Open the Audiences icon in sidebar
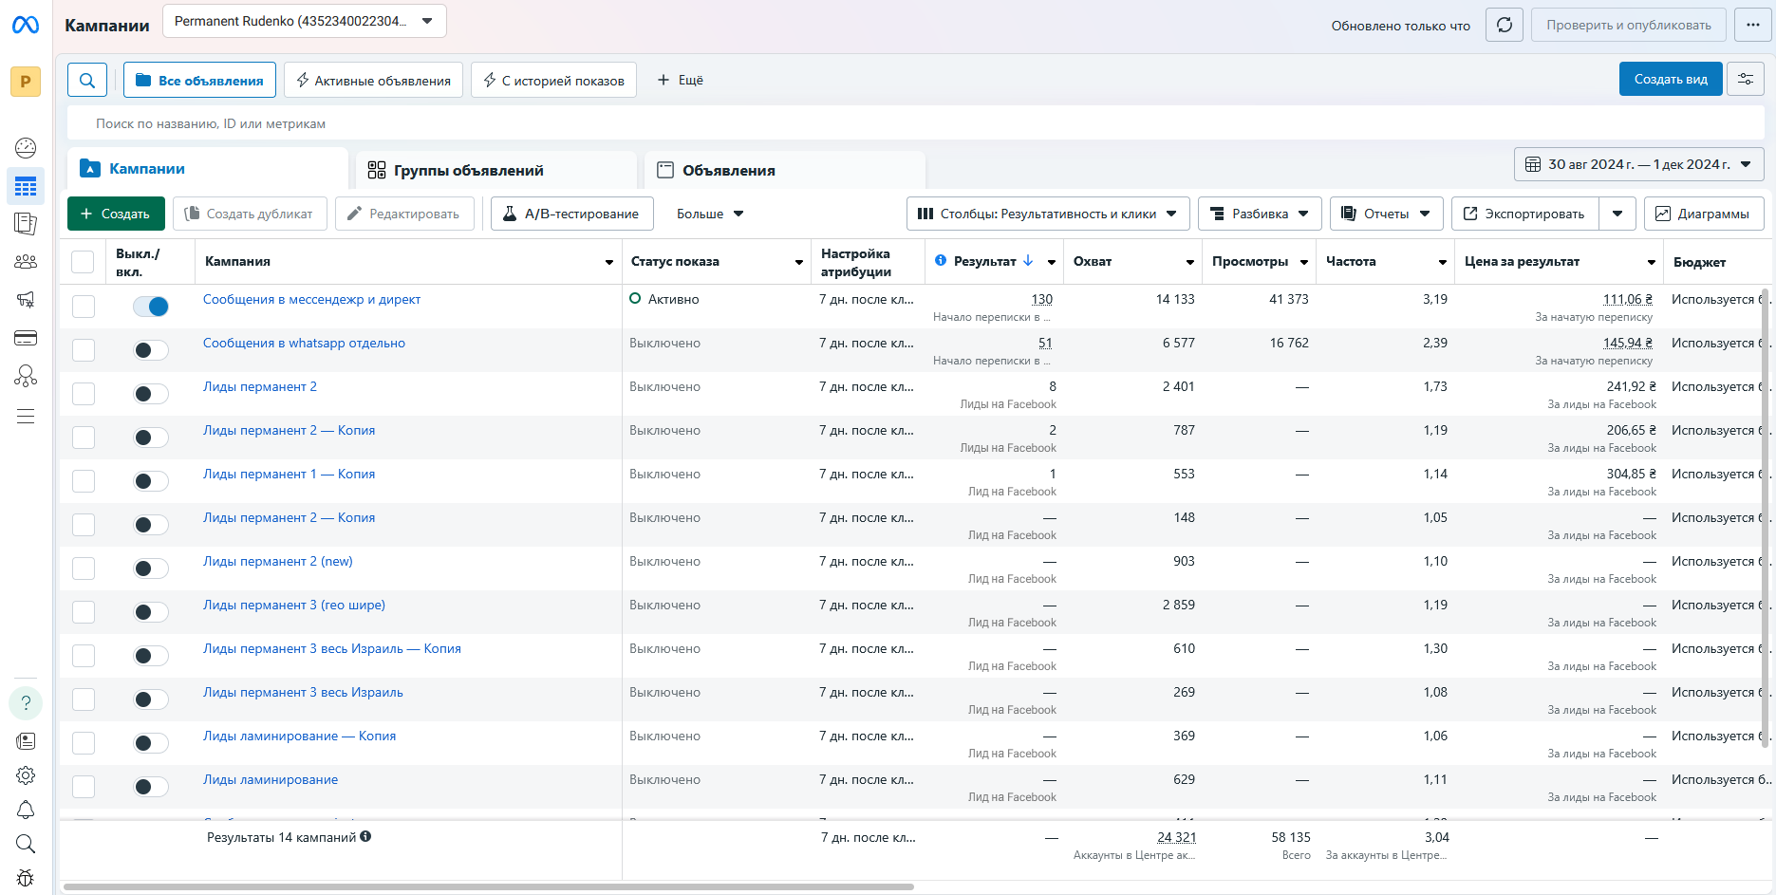 click(x=26, y=262)
